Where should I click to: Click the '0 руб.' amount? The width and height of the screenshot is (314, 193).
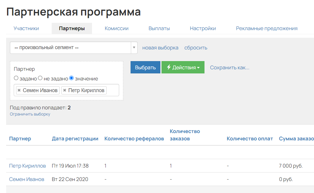tap(286, 179)
